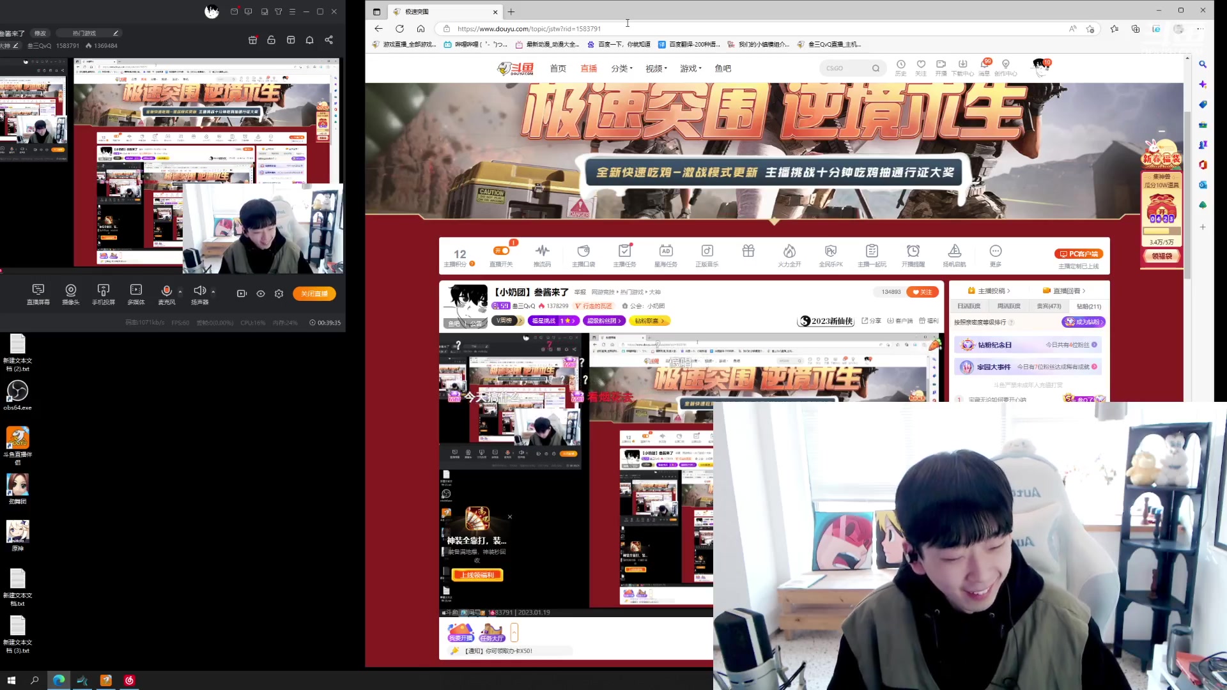Open share icon in streaming tool
Screen dimensions: 1227x690
[x=329, y=40]
